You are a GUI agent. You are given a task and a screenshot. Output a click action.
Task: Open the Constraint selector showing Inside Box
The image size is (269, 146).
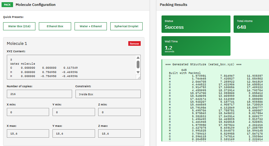108,94
